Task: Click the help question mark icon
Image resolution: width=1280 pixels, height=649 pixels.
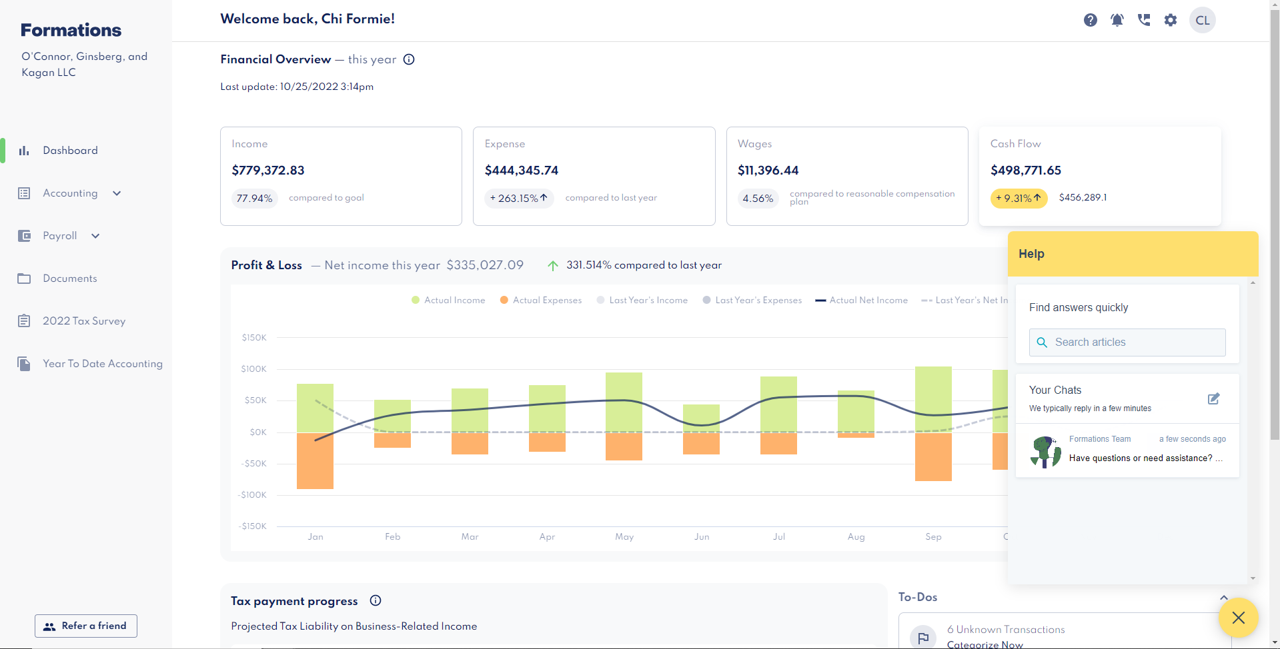Action: [1090, 20]
